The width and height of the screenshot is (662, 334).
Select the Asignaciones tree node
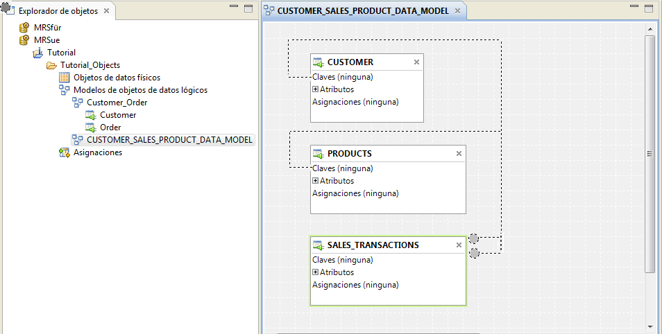pyautogui.click(x=98, y=152)
